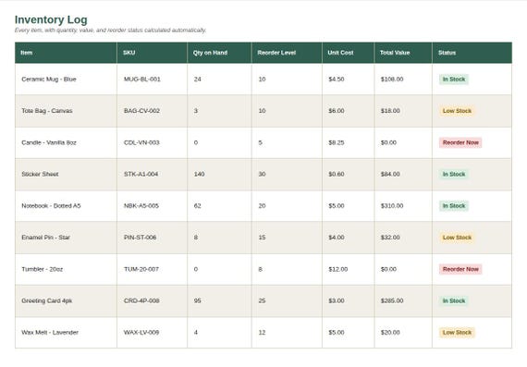
Task: Click the In Stock badge for Notebook
Action: pos(454,205)
